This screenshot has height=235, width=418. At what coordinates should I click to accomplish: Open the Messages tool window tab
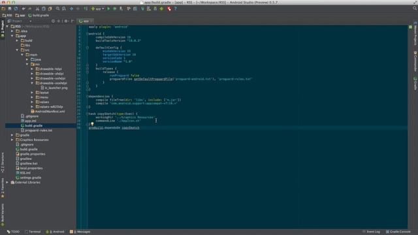80,232
